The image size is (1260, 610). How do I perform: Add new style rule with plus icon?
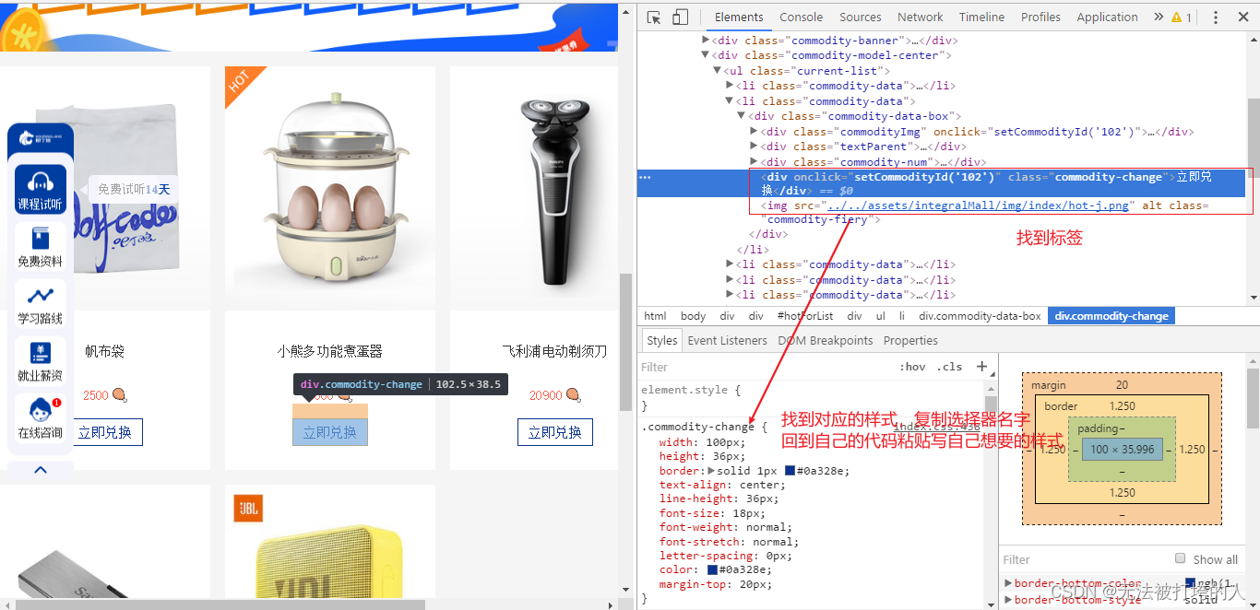pyautogui.click(x=981, y=367)
